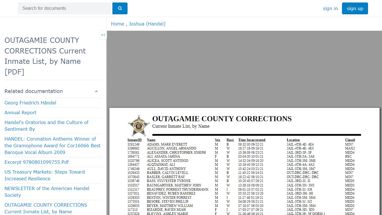The height and width of the screenshot is (215, 382).
Task: Click inmate ID 1664771
Action: (133, 156)
